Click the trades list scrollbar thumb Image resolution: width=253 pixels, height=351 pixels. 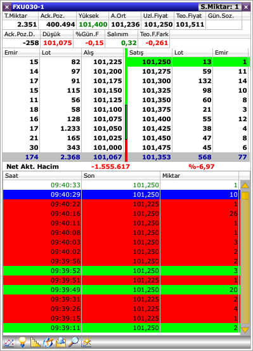pyautogui.click(x=245, y=195)
